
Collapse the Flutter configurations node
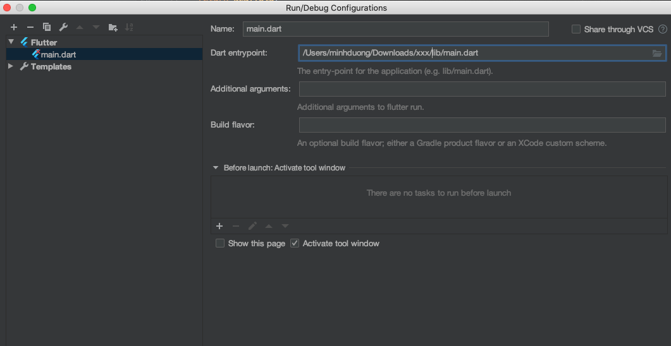pos(11,42)
